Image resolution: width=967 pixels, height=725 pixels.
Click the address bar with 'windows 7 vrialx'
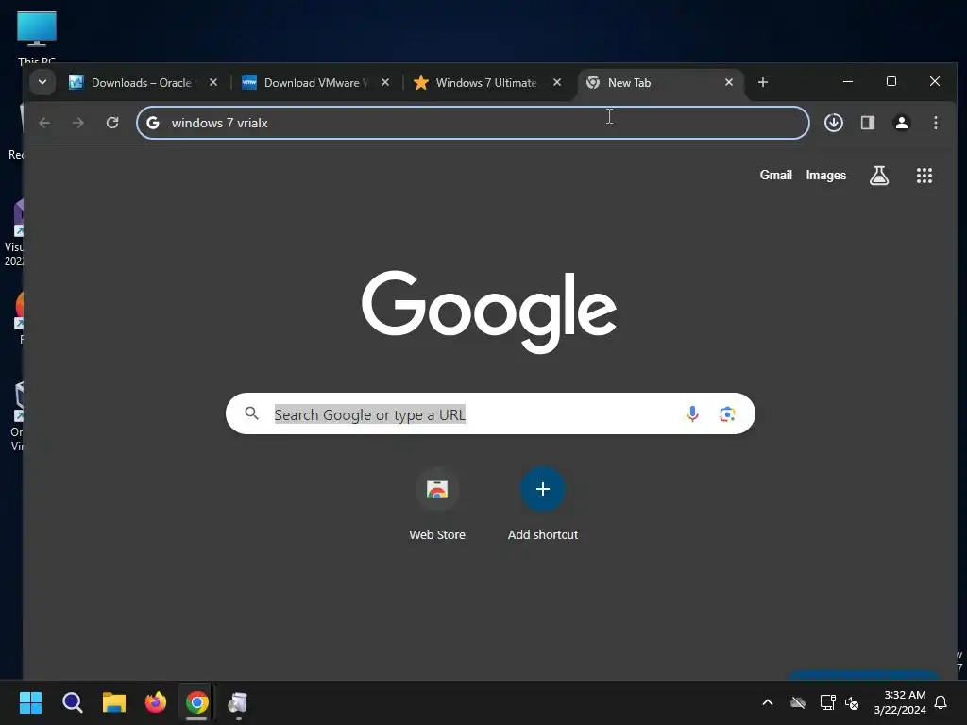[473, 123]
